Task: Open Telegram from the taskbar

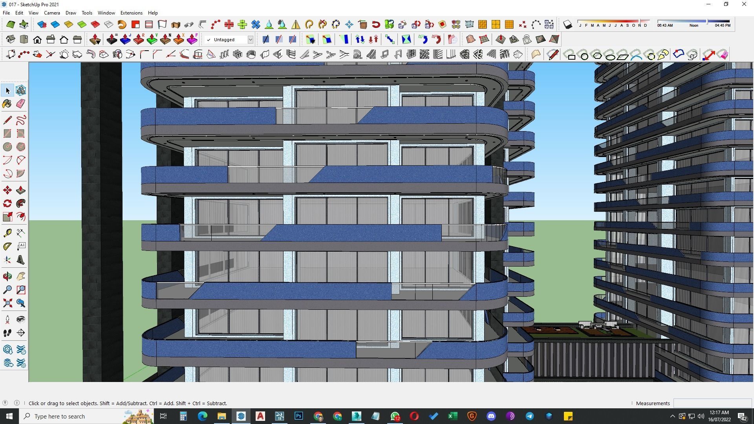Action: click(x=530, y=416)
